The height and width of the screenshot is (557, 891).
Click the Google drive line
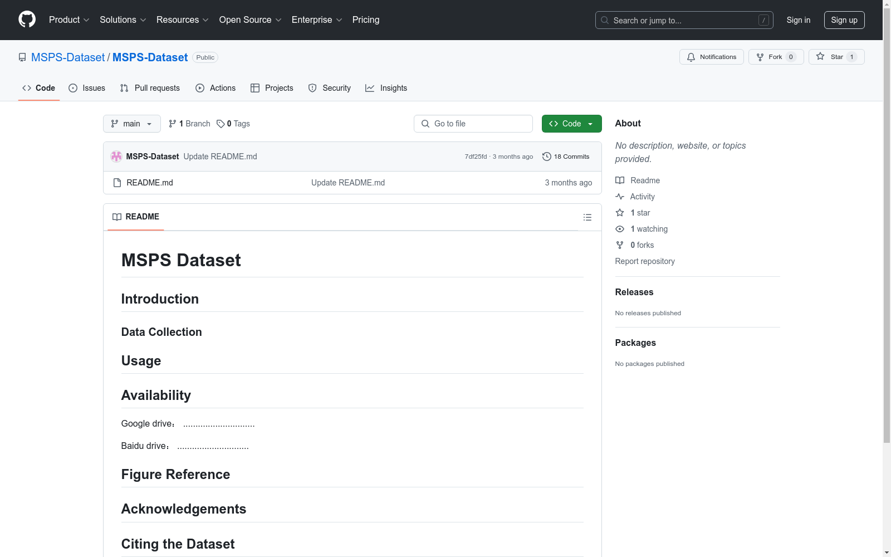pyautogui.click(x=188, y=424)
